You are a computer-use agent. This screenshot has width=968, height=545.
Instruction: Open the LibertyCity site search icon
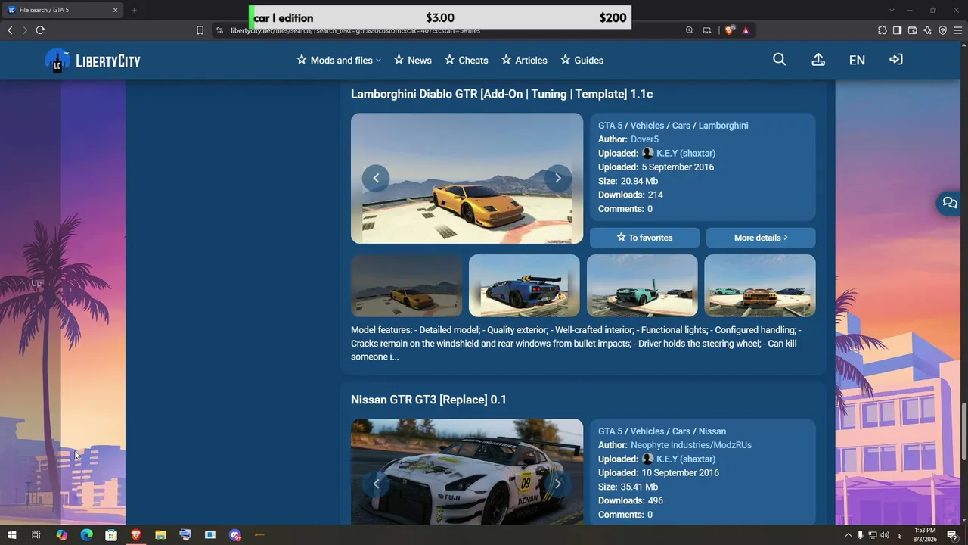coord(780,60)
